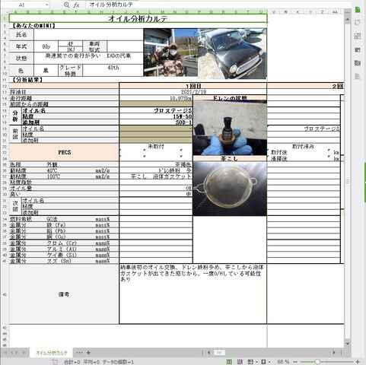Click the 15W-50 viscosity cell
The width and height of the screenshot is (366, 365).
(156, 116)
